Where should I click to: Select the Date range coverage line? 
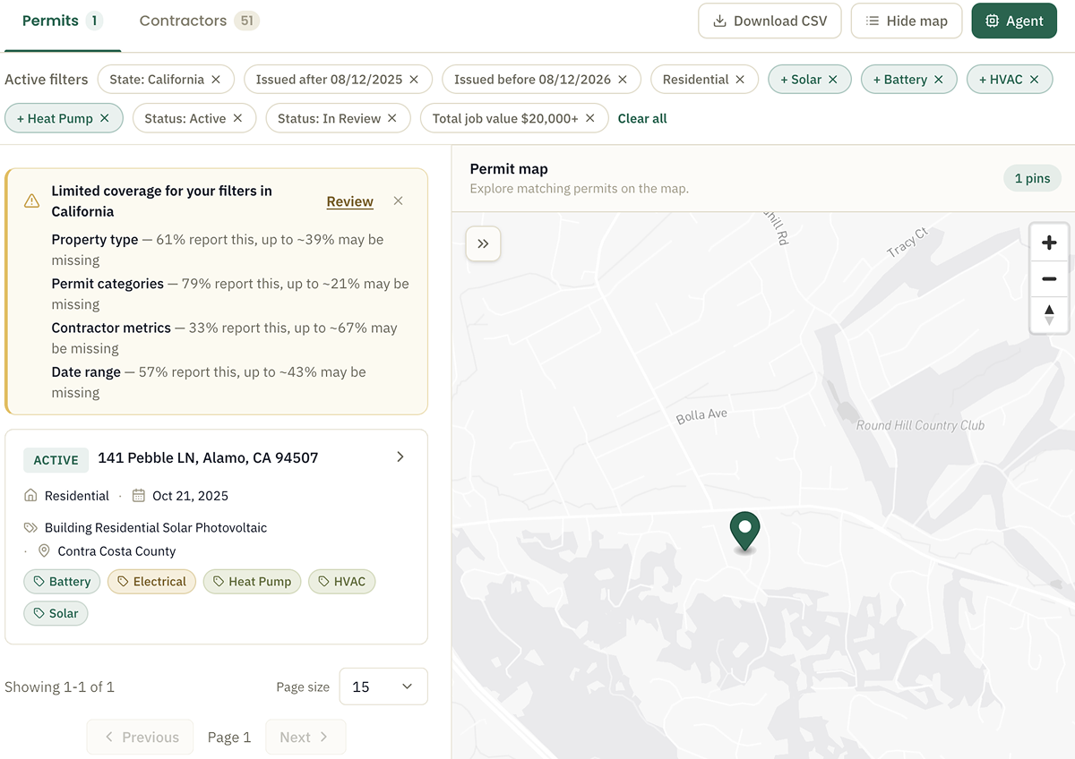209,382
